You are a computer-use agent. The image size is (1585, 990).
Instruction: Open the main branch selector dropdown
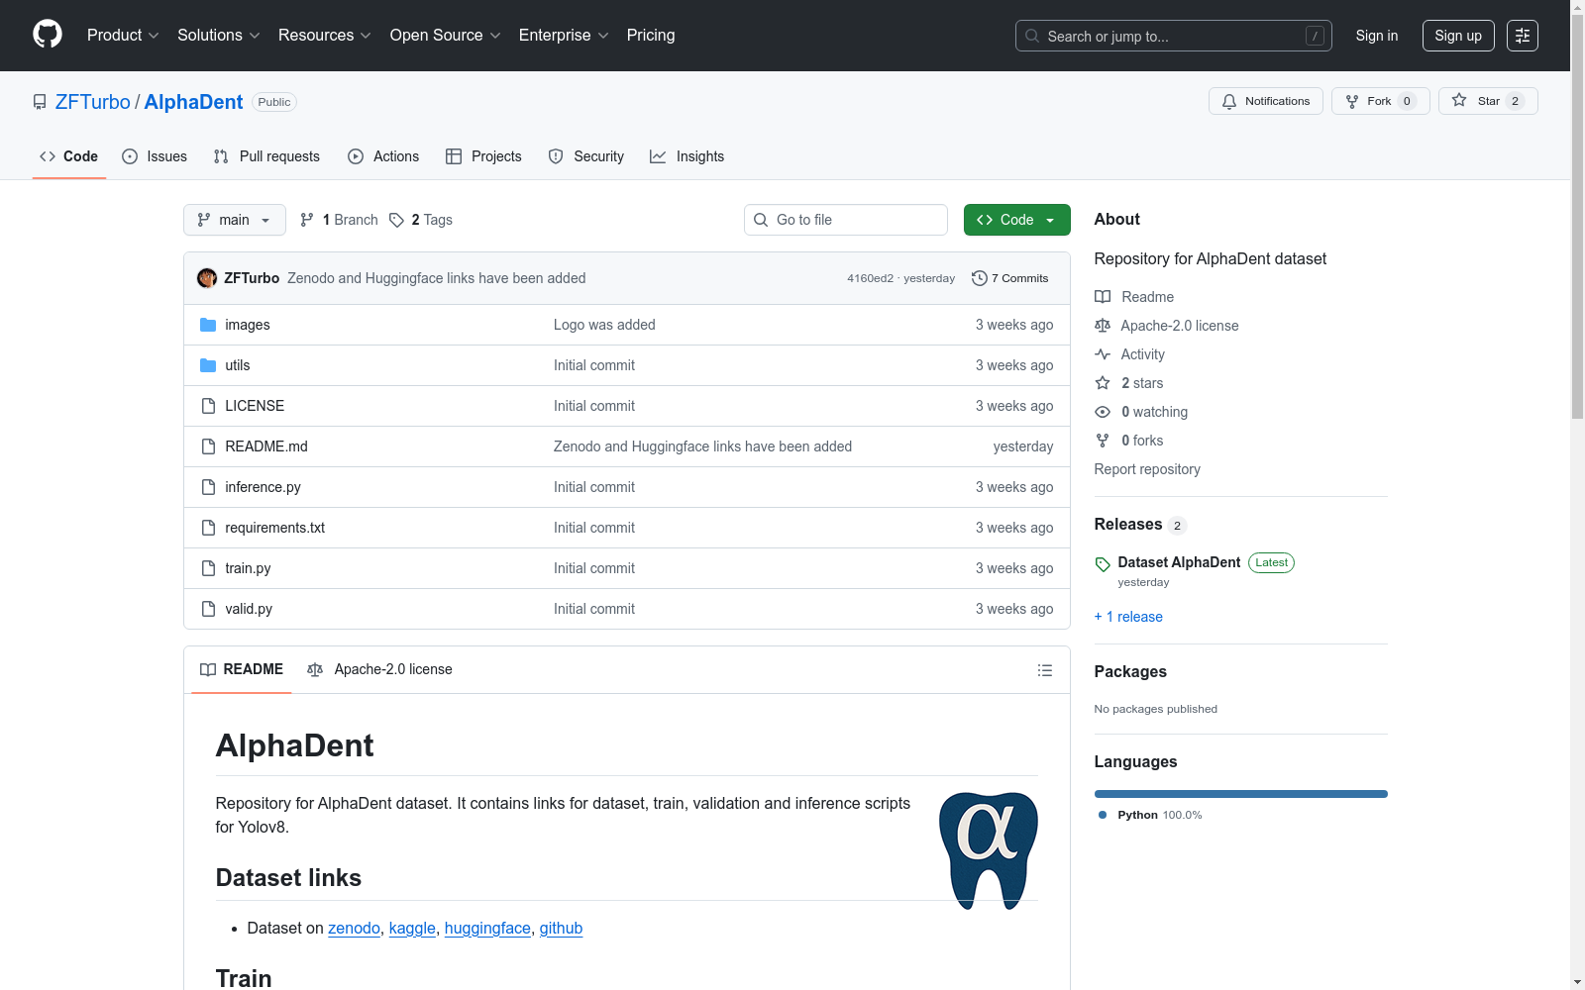click(x=235, y=220)
